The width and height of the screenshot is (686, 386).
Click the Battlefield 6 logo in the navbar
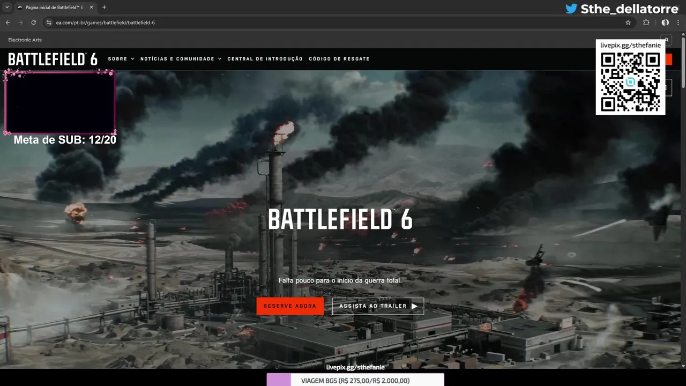(x=53, y=59)
